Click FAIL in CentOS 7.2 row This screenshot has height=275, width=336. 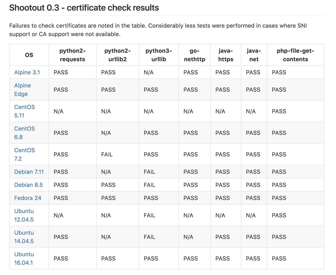(107, 154)
